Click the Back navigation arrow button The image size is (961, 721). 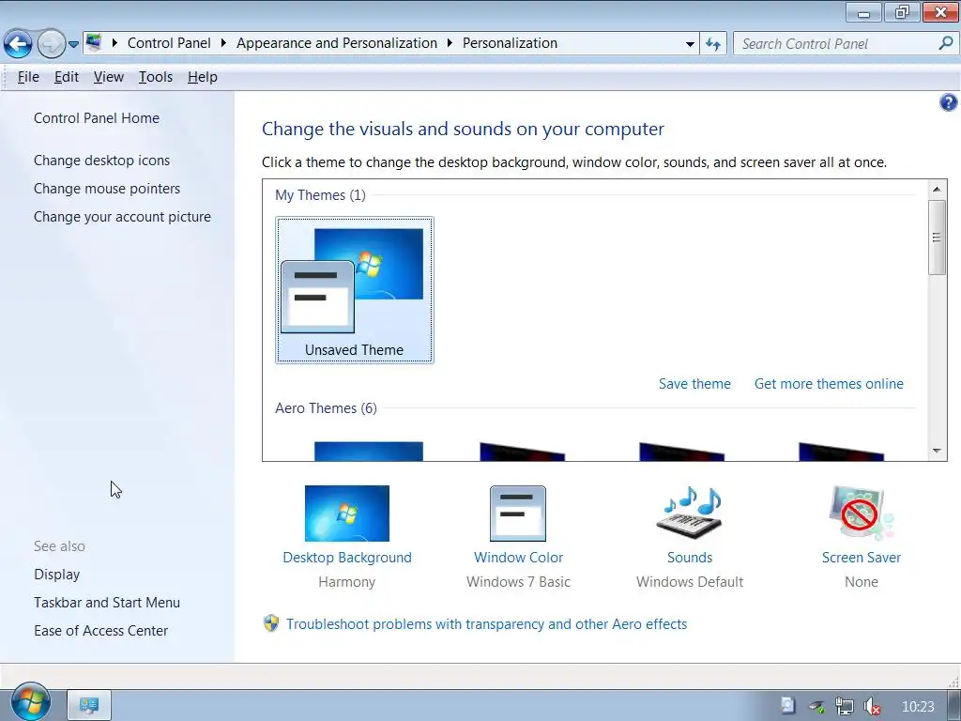(x=18, y=43)
